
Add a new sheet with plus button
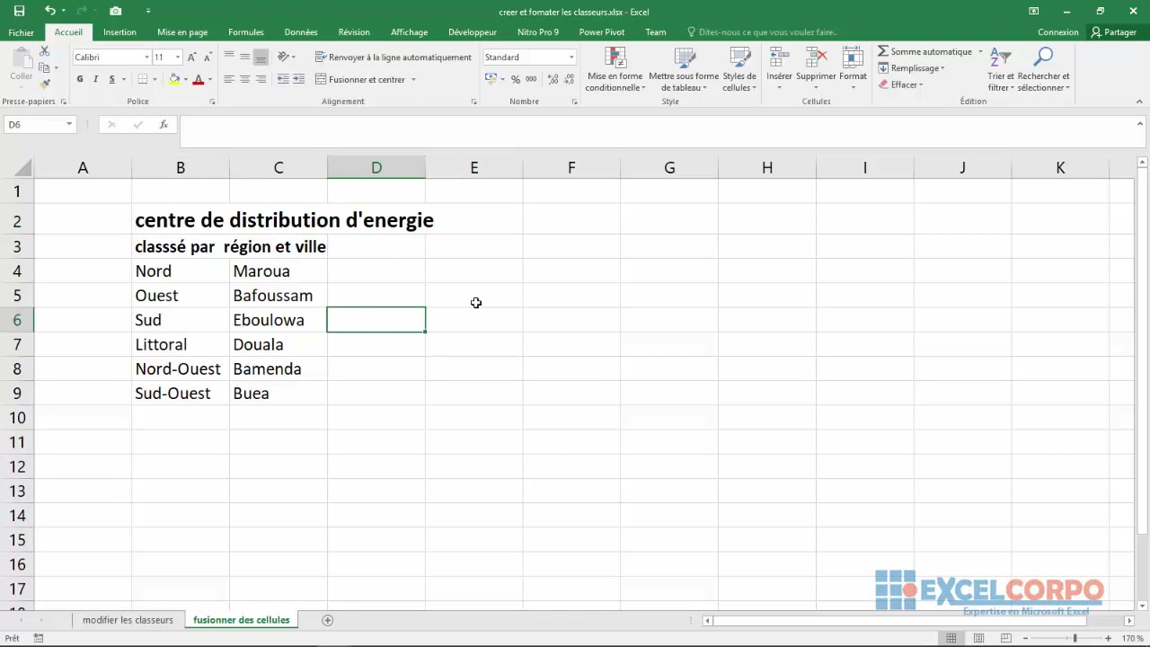tap(327, 620)
